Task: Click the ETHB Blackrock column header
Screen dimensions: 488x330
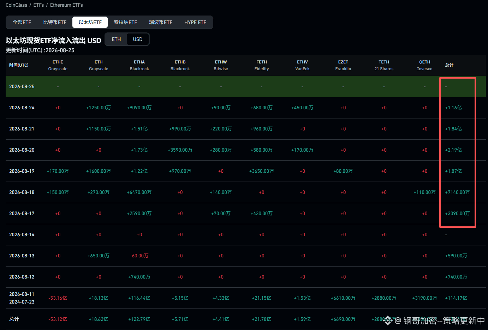Action: pos(180,65)
